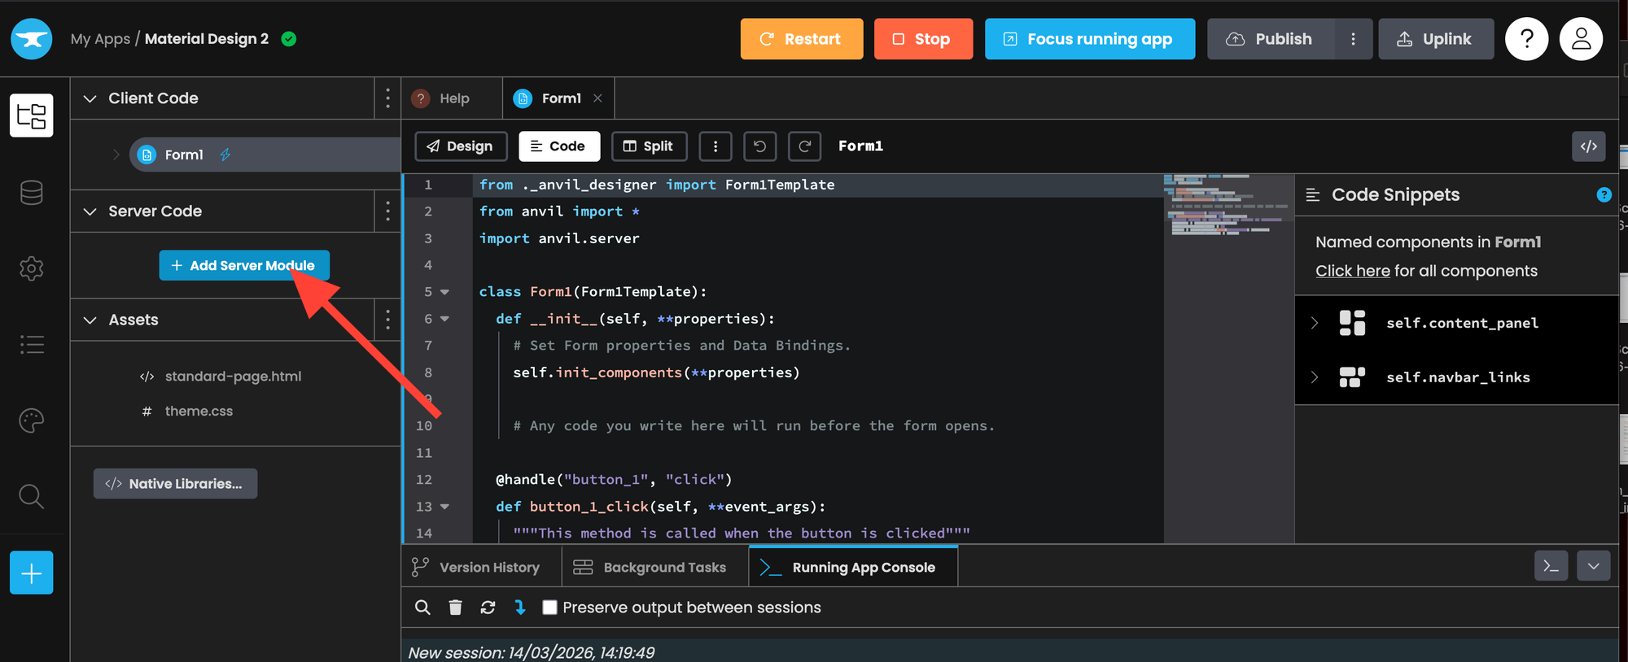This screenshot has height=662, width=1628.
Task: Open the help question mark button
Action: (x=1526, y=39)
